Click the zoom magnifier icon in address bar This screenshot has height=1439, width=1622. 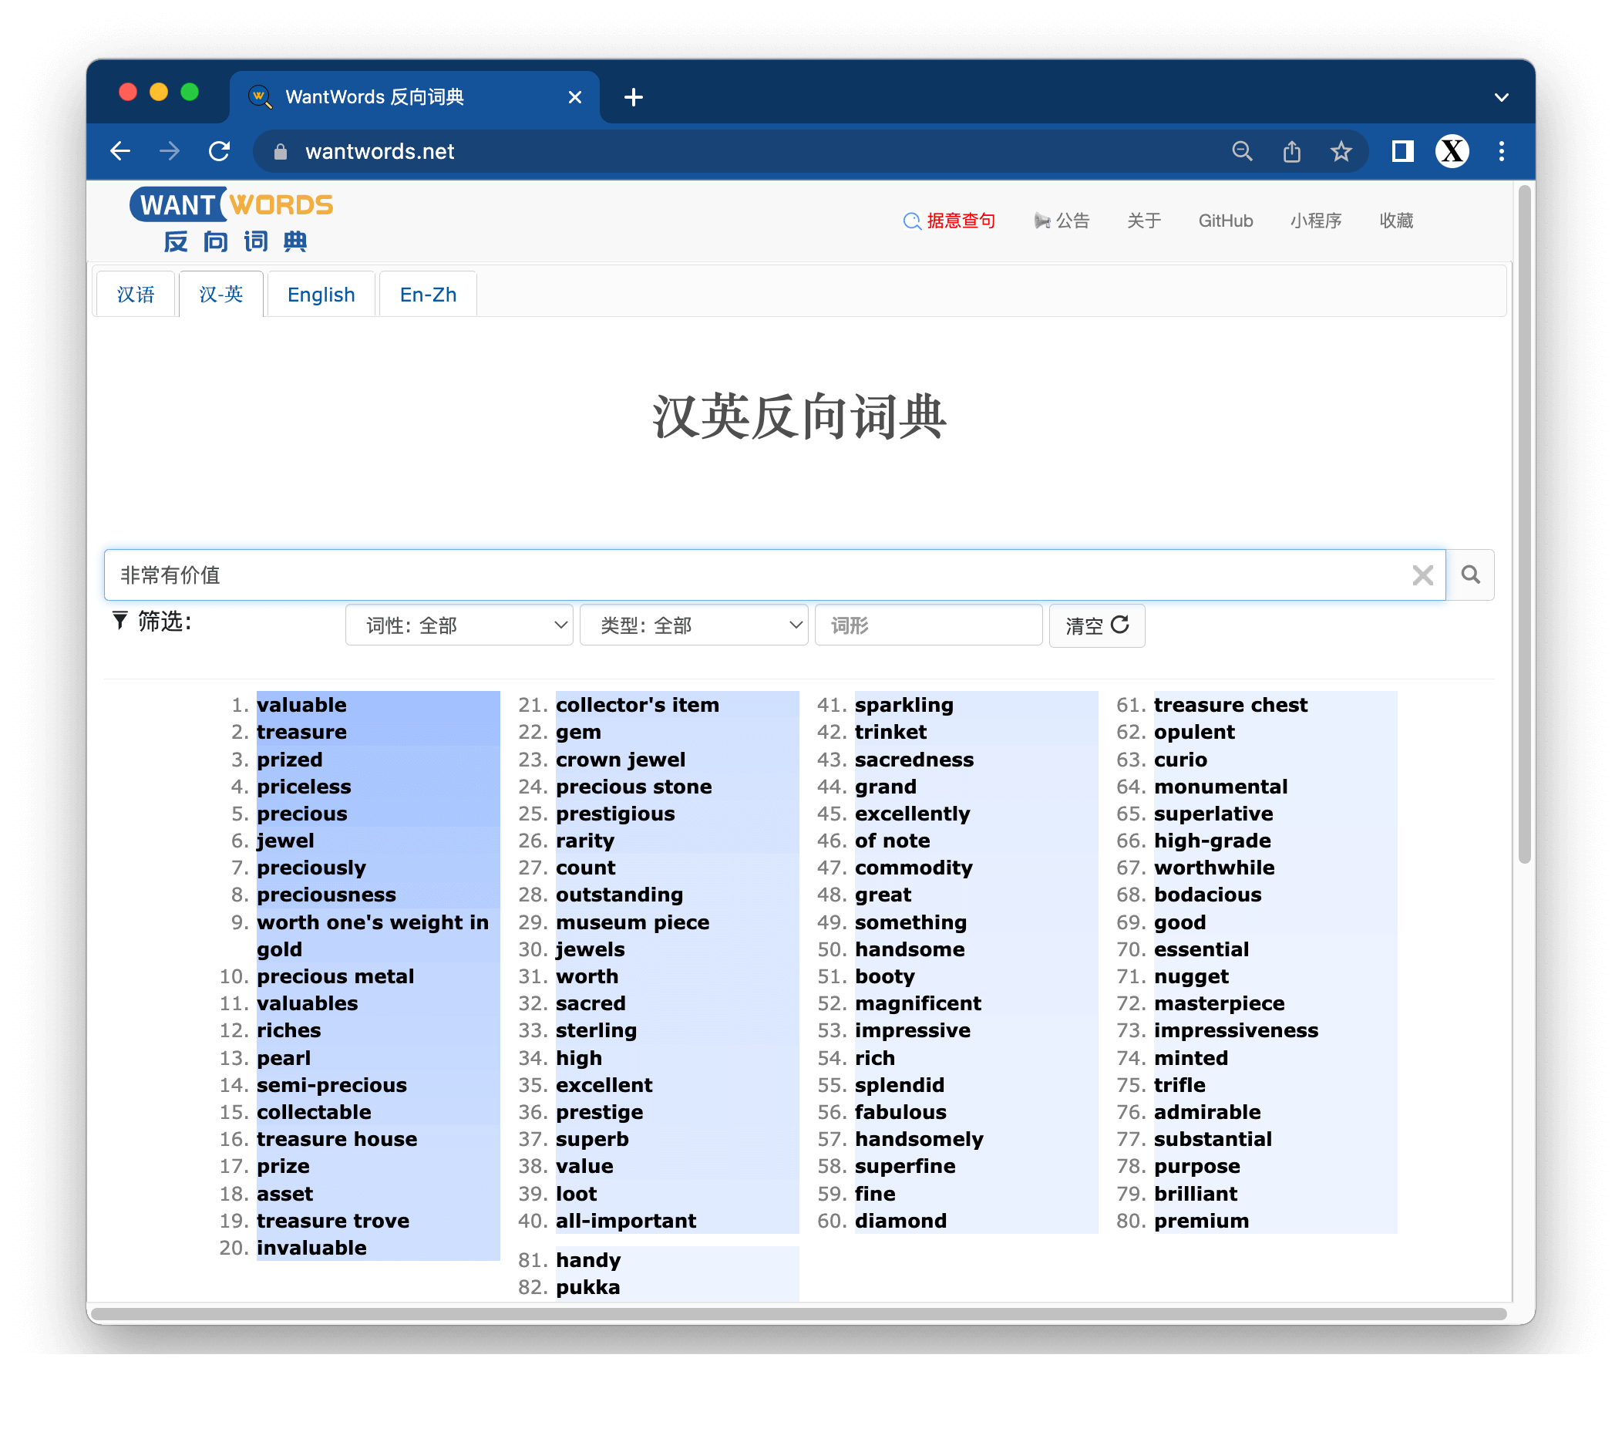(x=1242, y=151)
